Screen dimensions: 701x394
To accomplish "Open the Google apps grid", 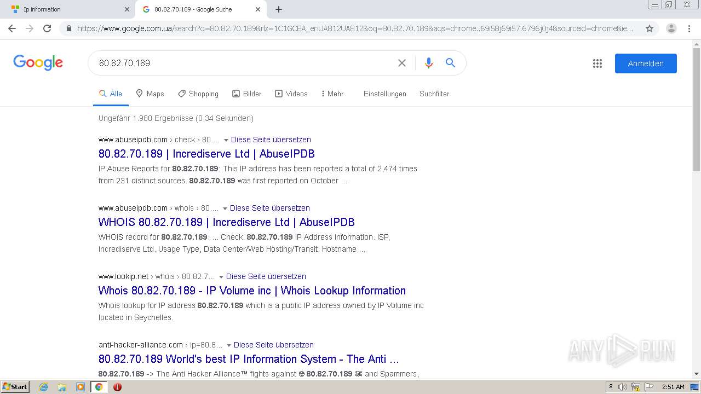I will (x=597, y=63).
